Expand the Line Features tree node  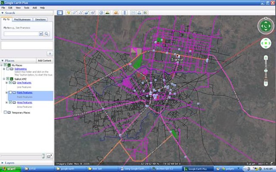point(7,83)
